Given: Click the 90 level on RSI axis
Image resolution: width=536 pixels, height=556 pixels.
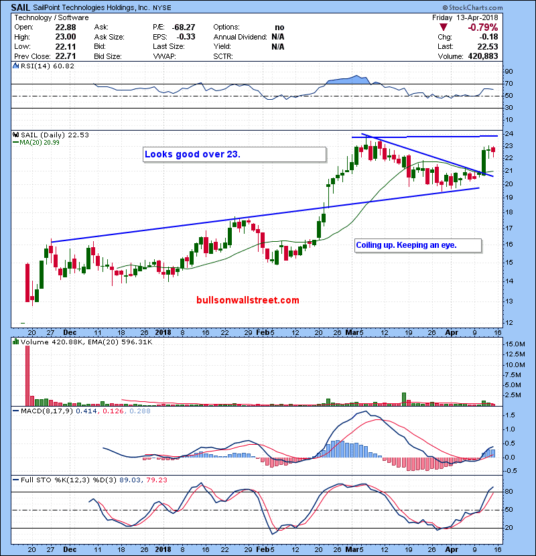Looking at the screenshot, I should [x=509, y=72].
